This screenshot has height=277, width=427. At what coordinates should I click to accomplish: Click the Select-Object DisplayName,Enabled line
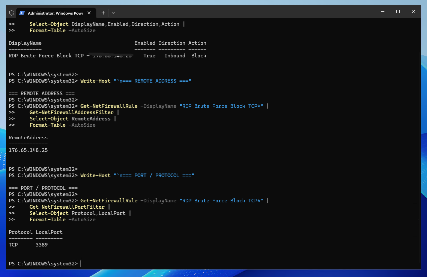click(x=97, y=24)
